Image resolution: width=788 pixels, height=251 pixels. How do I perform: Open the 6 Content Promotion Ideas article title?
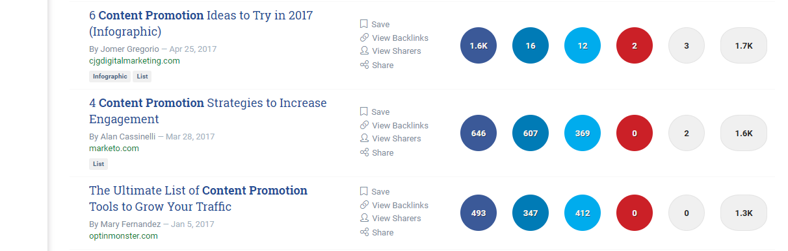(201, 23)
